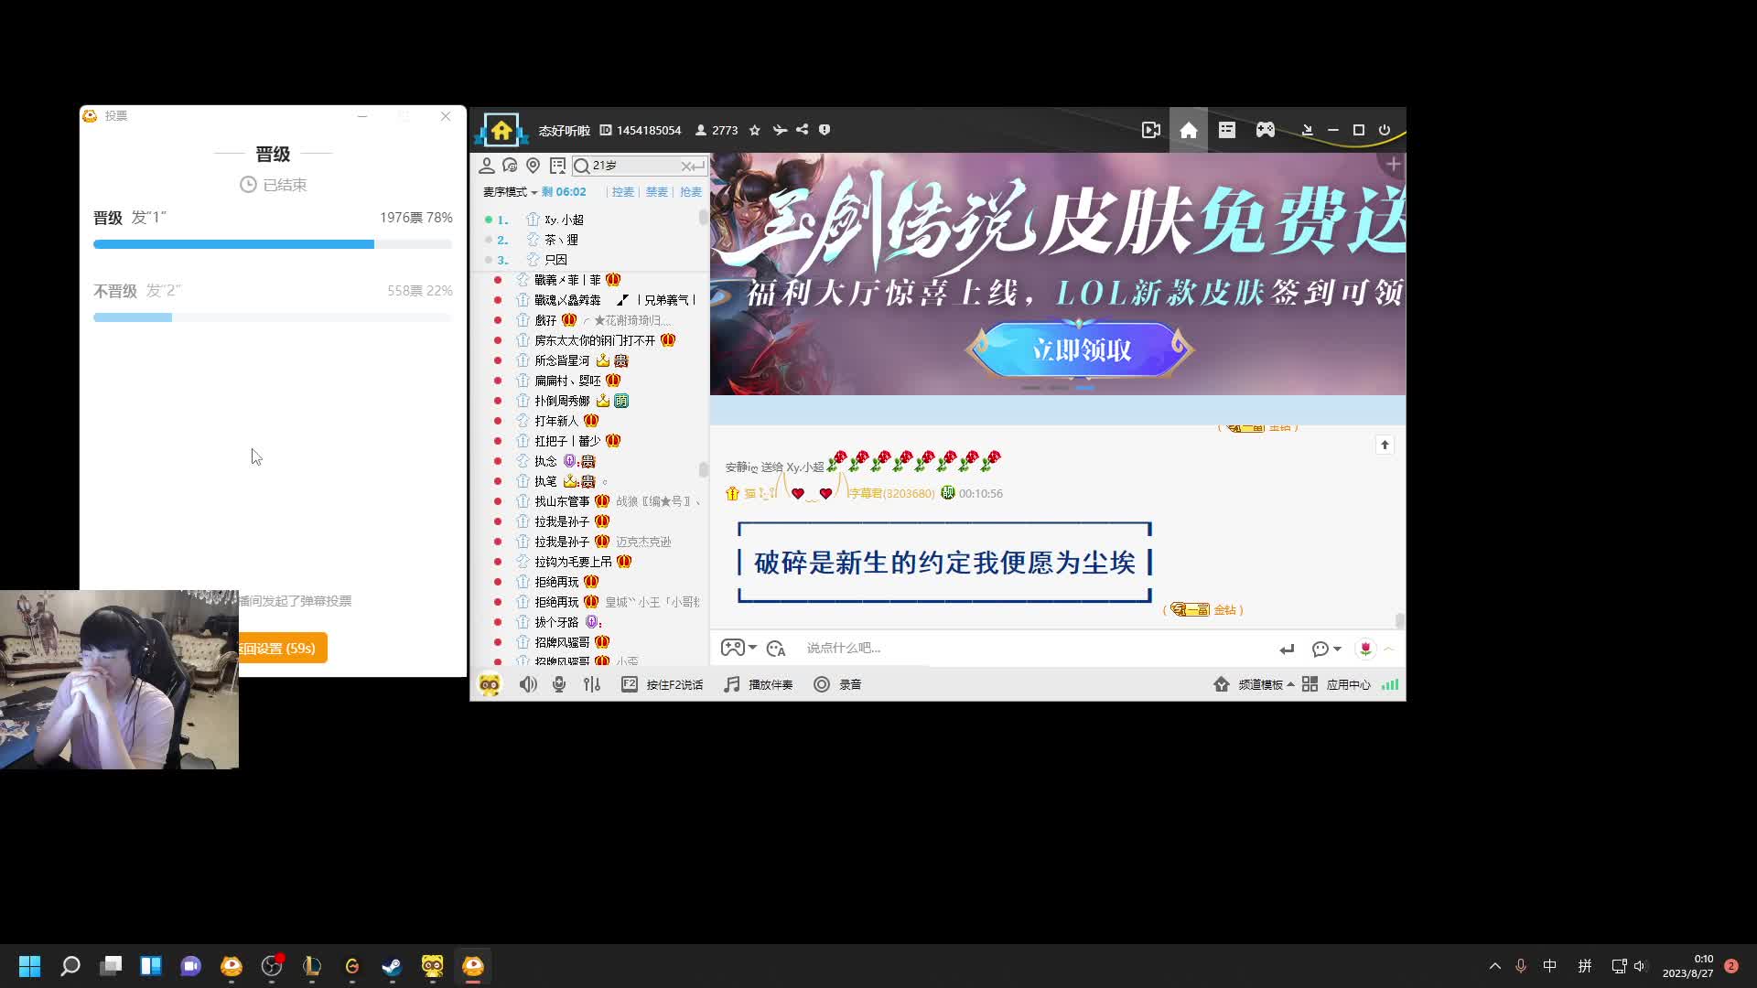1757x988 pixels.
Task: Open the 播放伴奏 music accompaniment icon
Action: pyautogui.click(x=730, y=683)
